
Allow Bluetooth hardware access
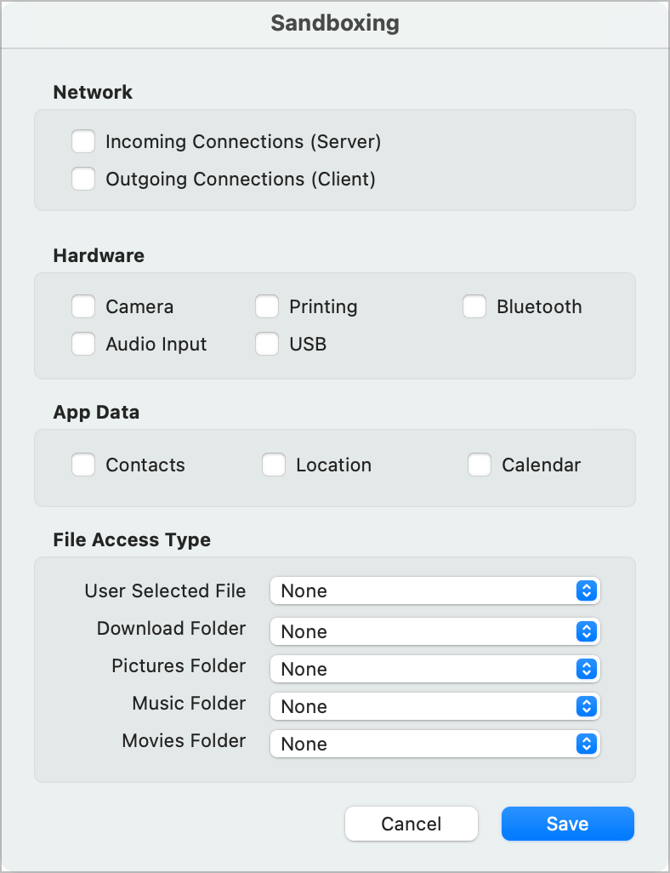pyautogui.click(x=474, y=306)
